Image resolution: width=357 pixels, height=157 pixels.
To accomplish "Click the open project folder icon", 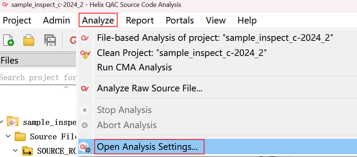I will (x=29, y=39).
